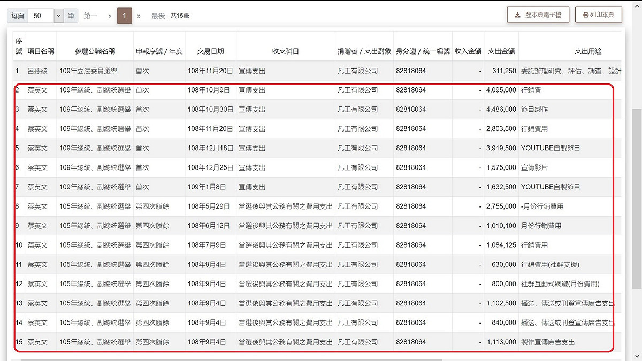Click the date 108年12月25日 cell
Screen dimensions: 642x361
[210, 167]
